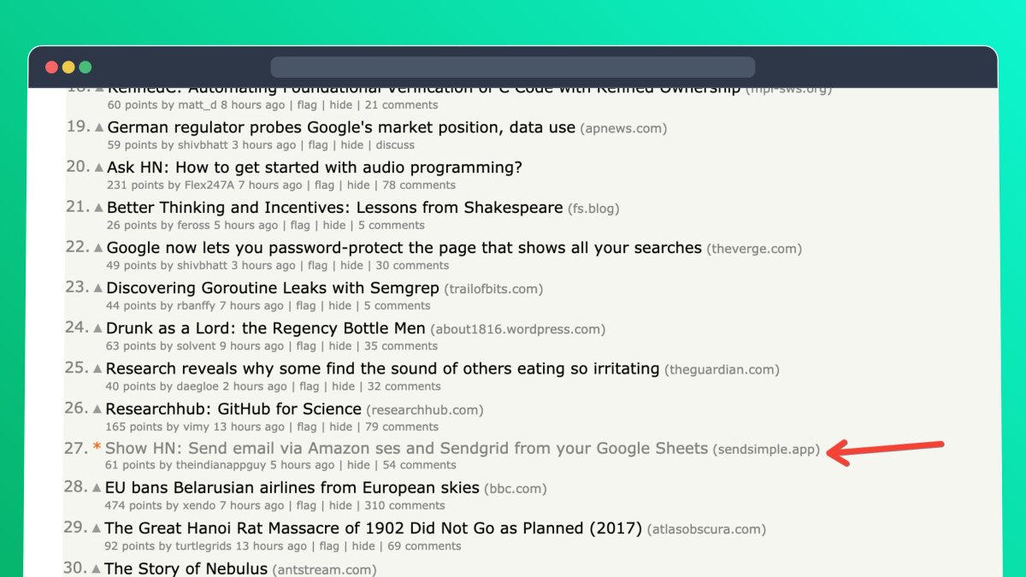The image size is (1026, 577).
Task: Click the green maximize window button
Action: point(85,68)
